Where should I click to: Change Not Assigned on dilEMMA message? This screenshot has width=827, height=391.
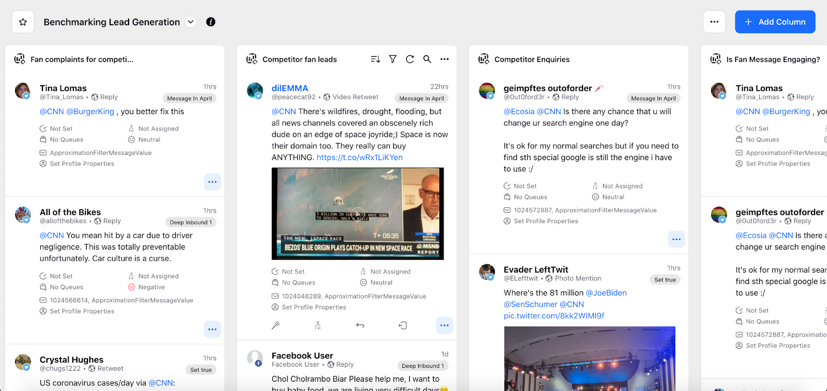coord(386,272)
